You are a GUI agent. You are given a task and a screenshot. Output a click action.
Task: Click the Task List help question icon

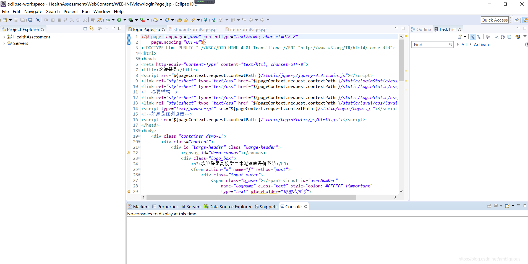526,45
